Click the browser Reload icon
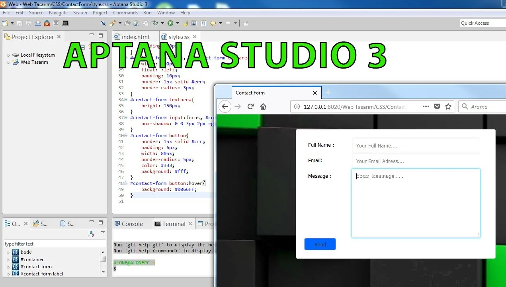The height and width of the screenshot is (287, 506). [250, 106]
